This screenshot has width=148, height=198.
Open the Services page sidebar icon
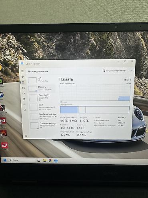point(24,110)
